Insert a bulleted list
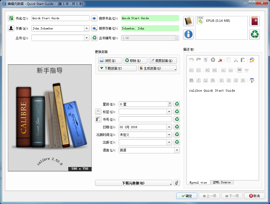Viewport: 270px width, 204px height. (199, 70)
